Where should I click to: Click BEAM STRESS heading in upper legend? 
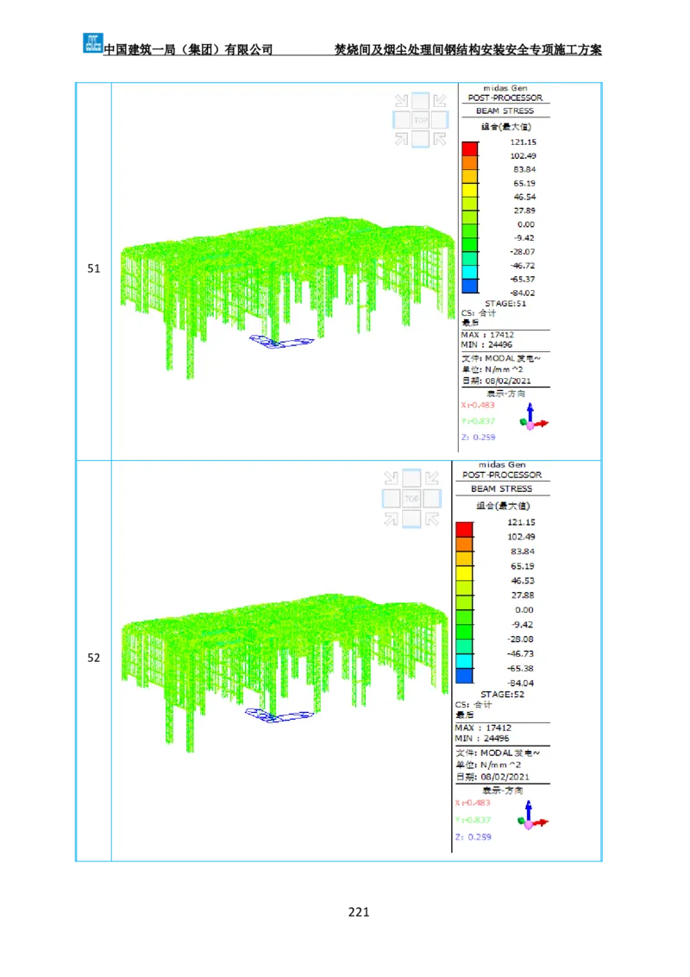[505, 111]
